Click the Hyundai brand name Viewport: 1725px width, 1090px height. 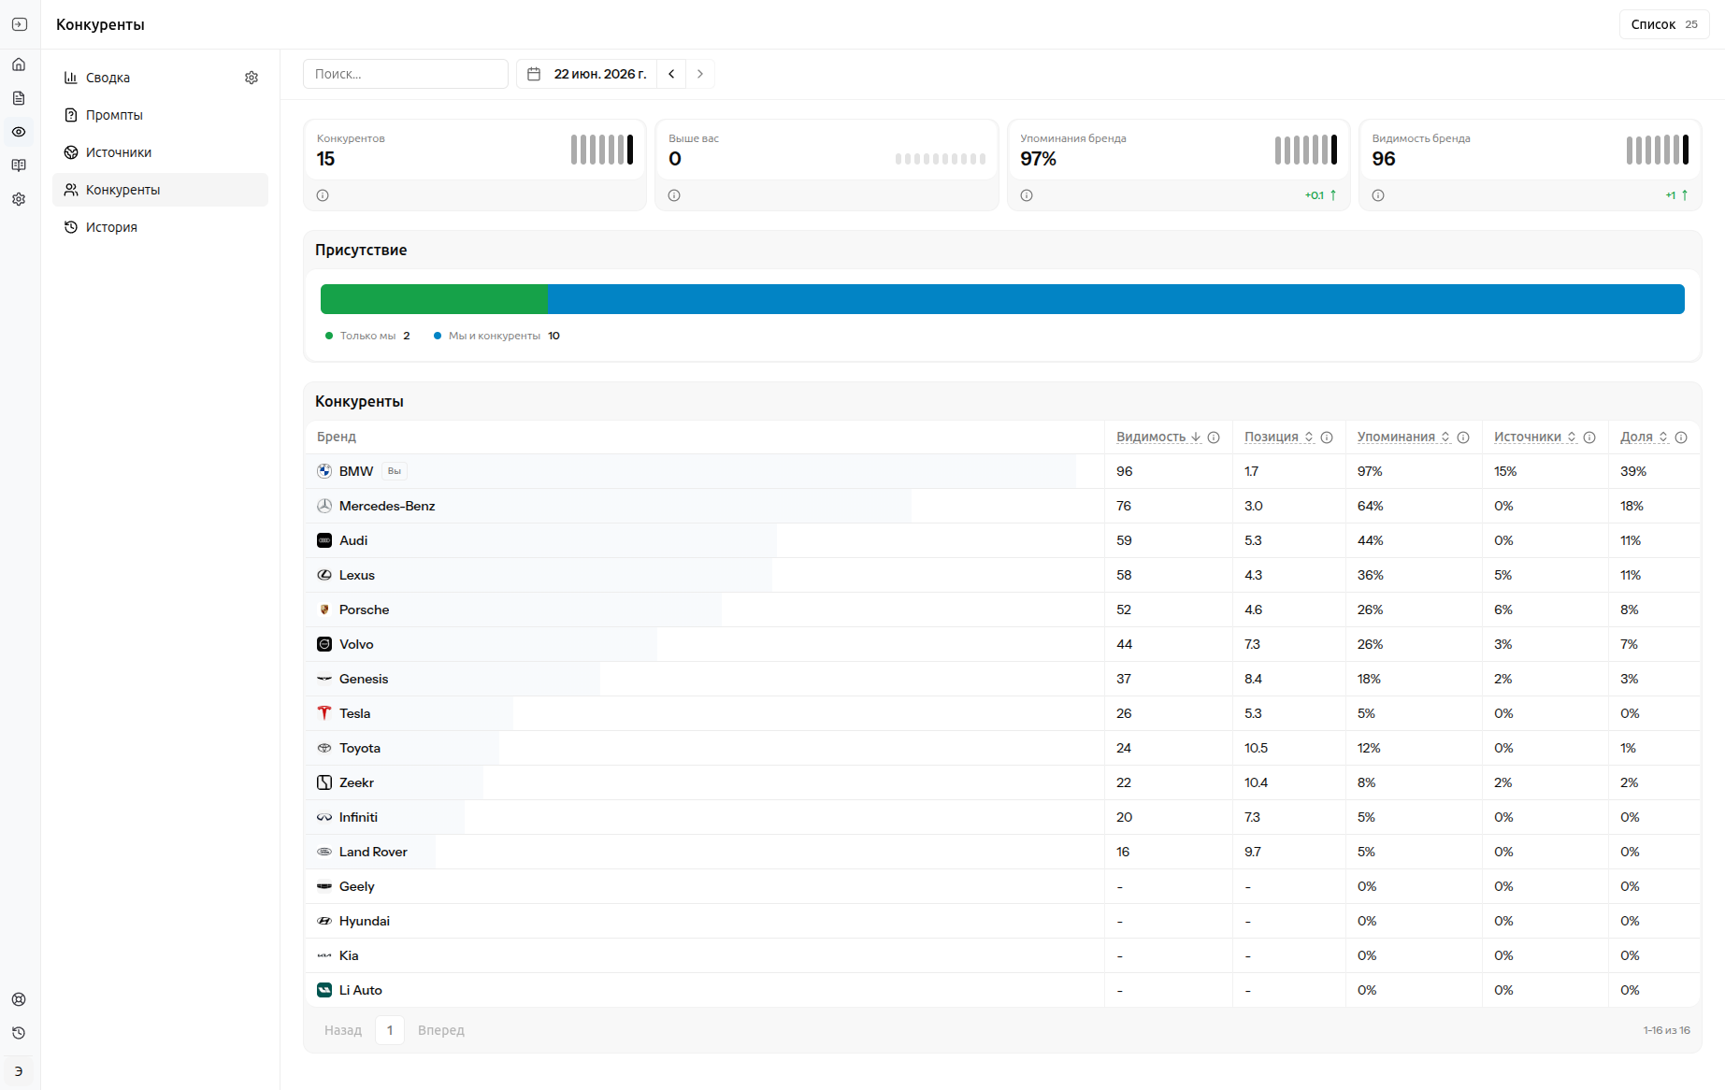[x=365, y=921]
